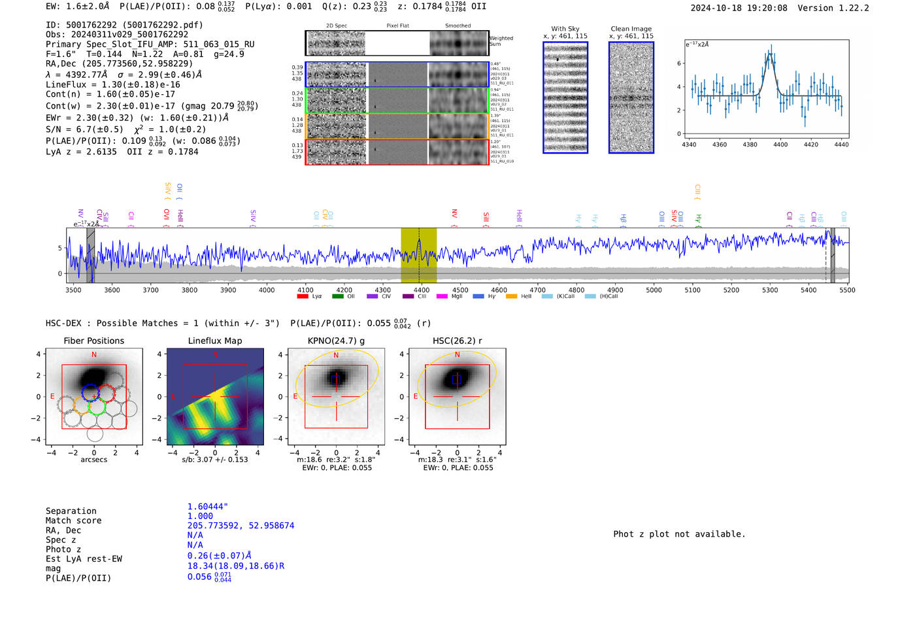Open the KPNO(24.7) g cutout
Viewport: 915px width, 623px height.
click(337, 397)
